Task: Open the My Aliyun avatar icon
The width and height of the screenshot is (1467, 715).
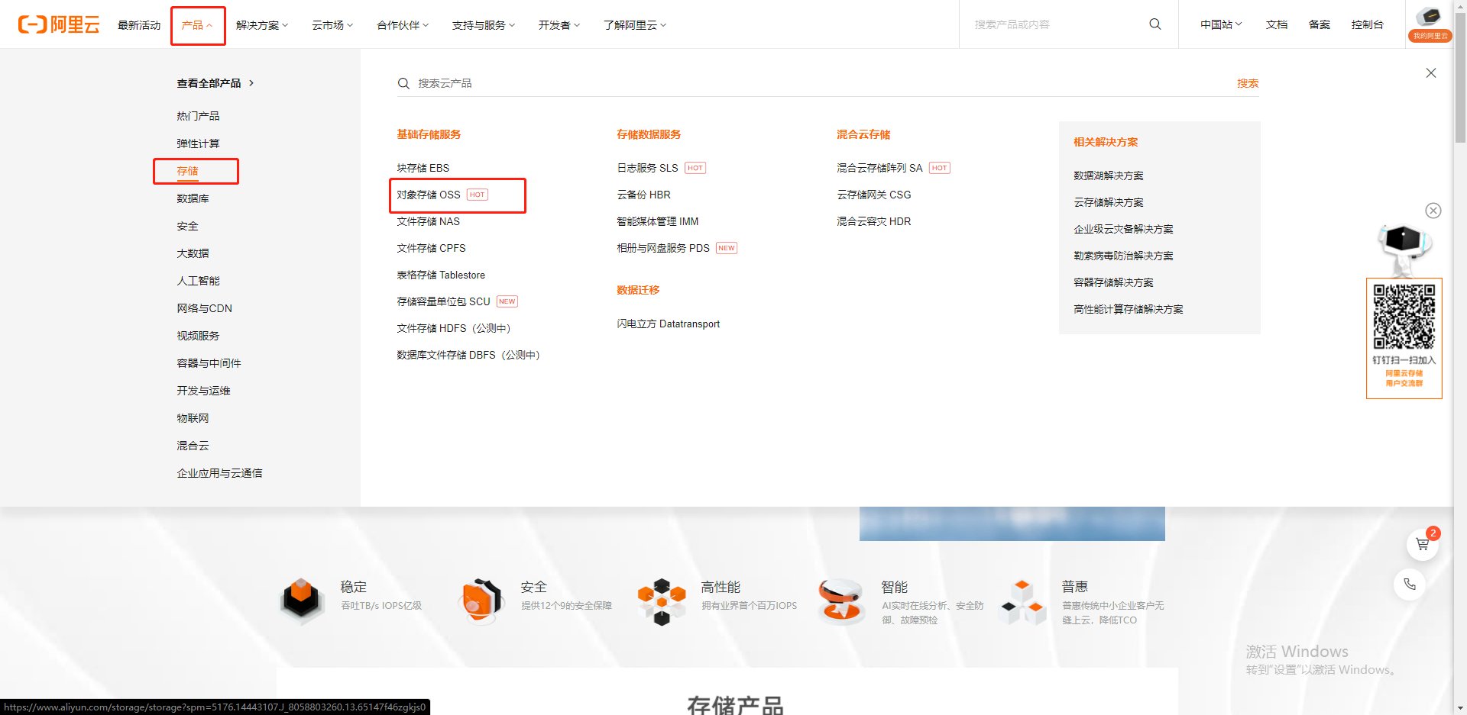Action: click(1430, 24)
